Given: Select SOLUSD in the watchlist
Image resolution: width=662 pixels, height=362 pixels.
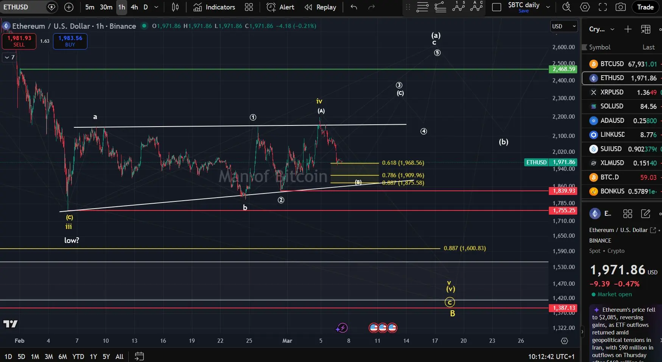Looking at the screenshot, I should click(x=622, y=106).
